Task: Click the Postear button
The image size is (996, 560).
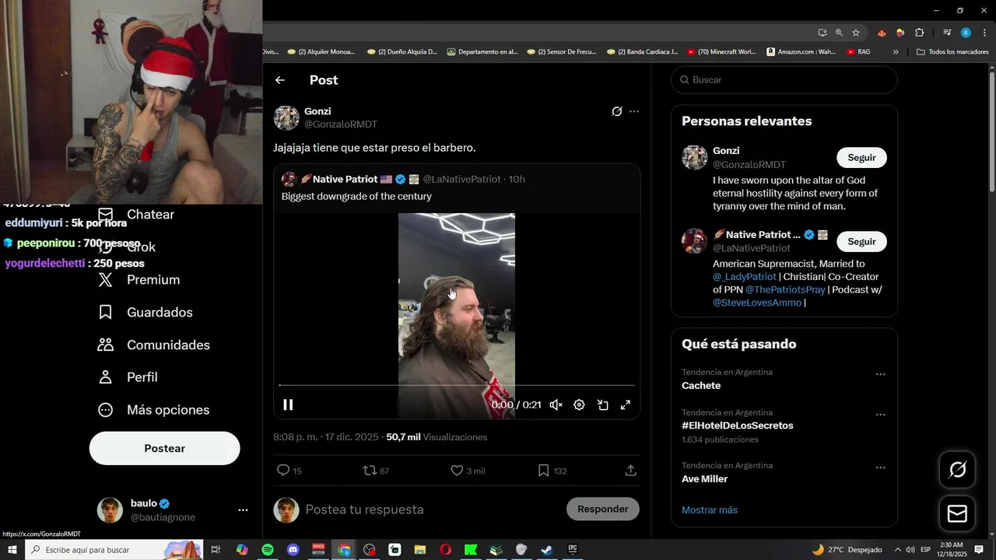Action: [164, 448]
